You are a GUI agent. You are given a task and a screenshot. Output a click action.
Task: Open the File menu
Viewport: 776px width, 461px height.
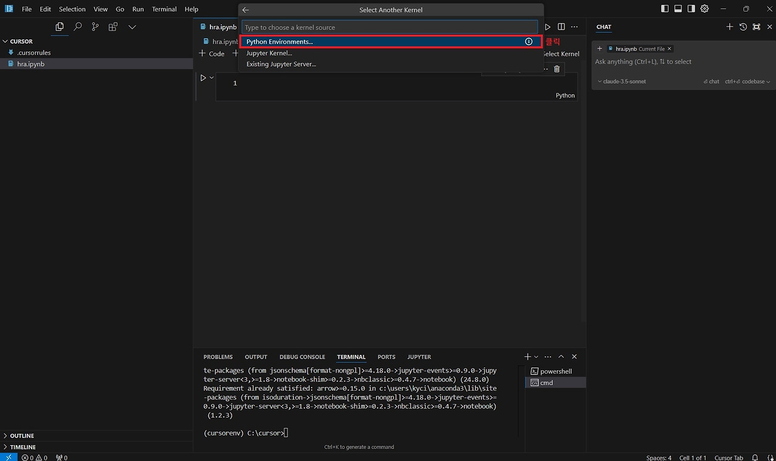[27, 9]
